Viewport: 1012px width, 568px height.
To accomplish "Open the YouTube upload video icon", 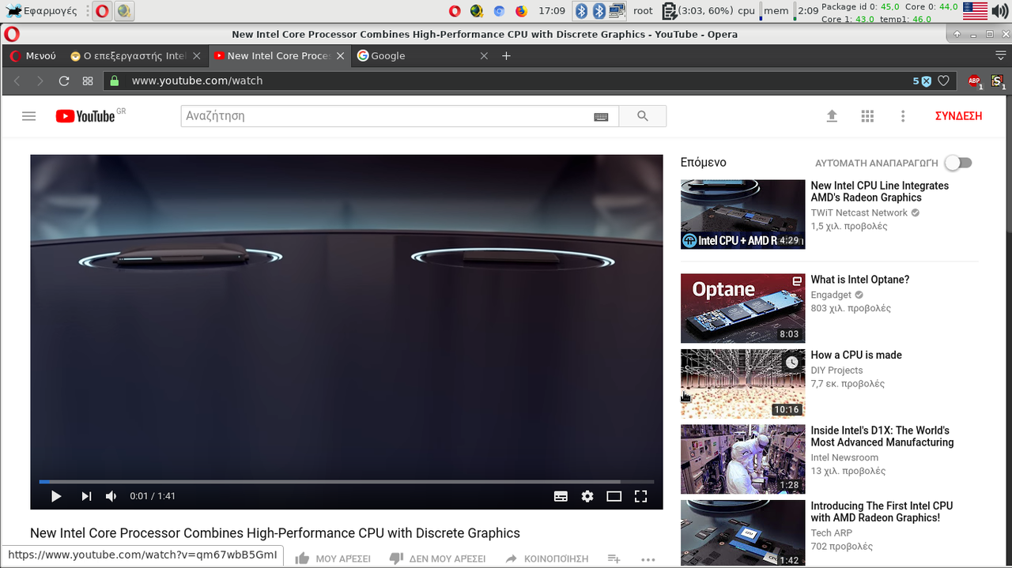I will [x=832, y=116].
